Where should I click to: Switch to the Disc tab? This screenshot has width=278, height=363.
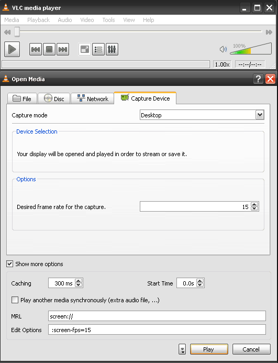(x=54, y=98)
